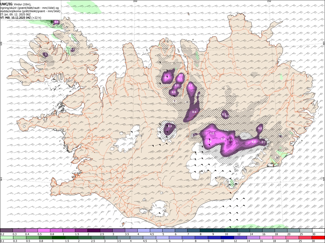
Task: Click the red-pink rain swatch between 25 and 30
Action: (x=305, y=238)
